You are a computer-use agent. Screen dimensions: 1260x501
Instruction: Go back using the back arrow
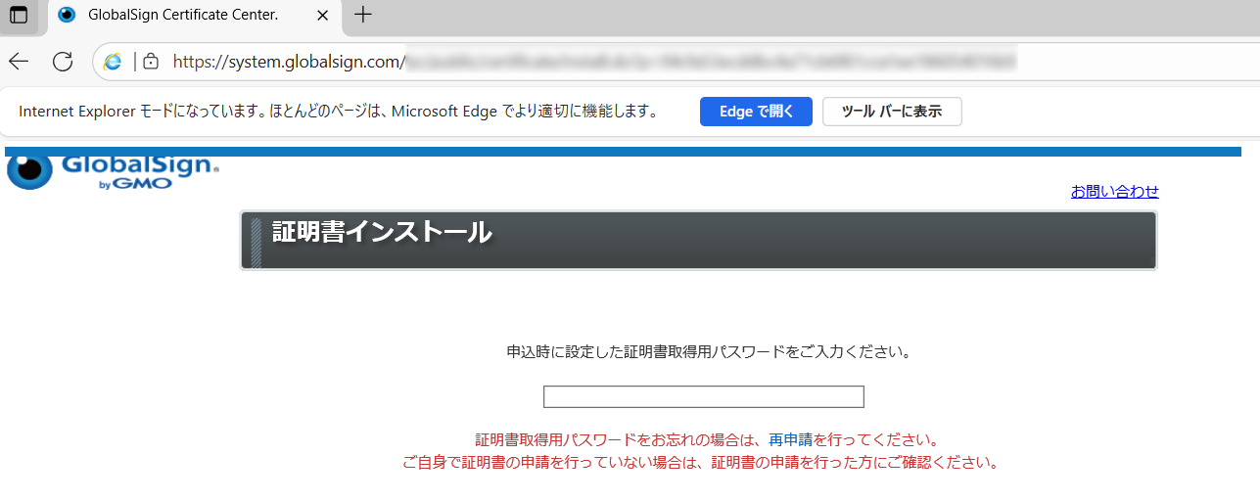tap(19, 62)
